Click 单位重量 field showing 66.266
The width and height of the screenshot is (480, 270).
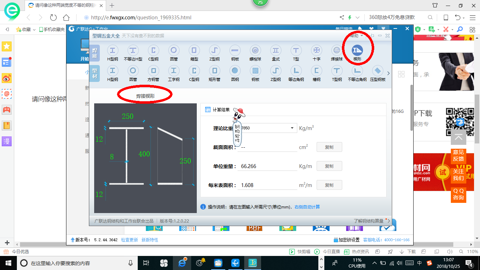tap(267, 166)
